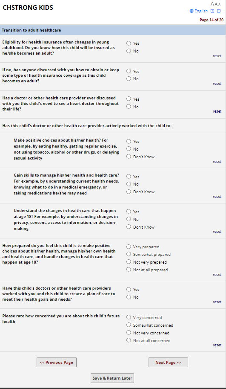Choose No for gaining health management skills
This screenshot has width=226, height=389.
(129, 184)
